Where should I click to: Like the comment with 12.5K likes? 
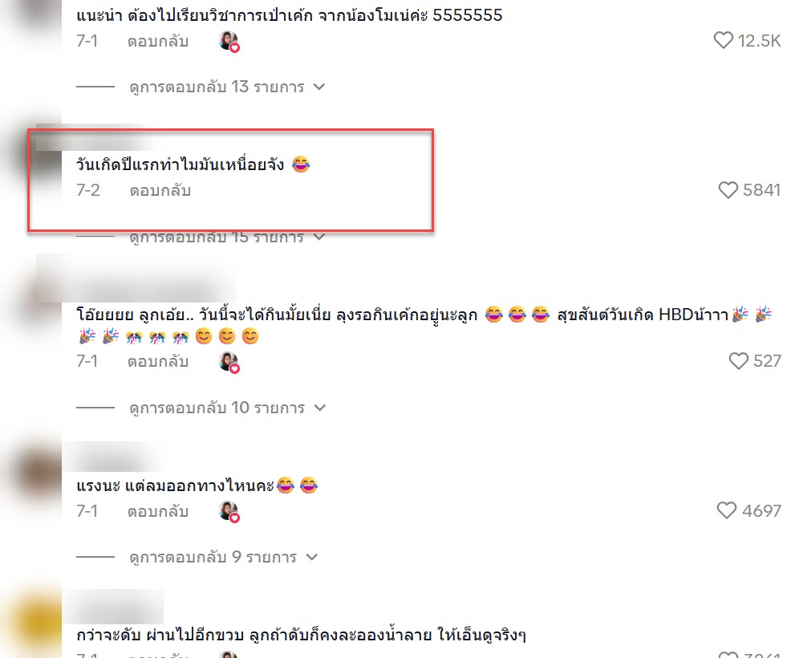724,40
